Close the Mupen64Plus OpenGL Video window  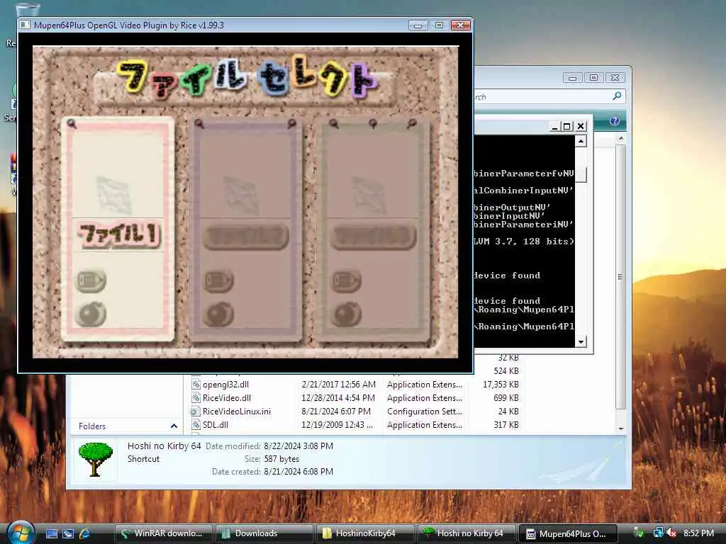[461, 25]
